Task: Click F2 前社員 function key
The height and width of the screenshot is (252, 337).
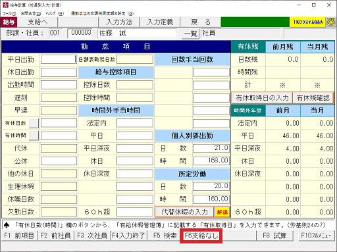Action: click(x=56, y=236)
